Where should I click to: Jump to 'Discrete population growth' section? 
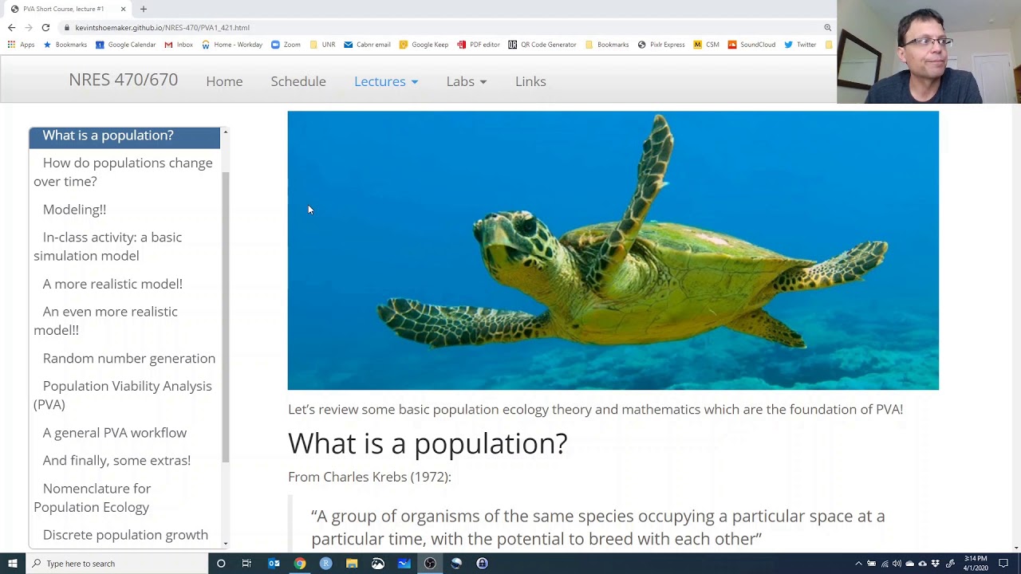125,535
